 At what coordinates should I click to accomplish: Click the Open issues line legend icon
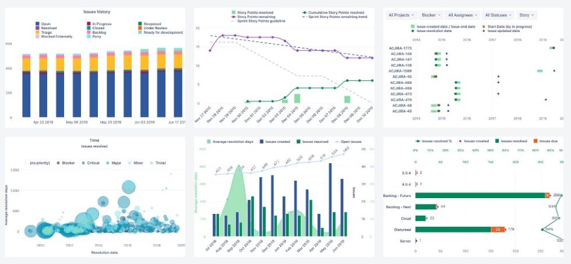[x=337, y=141]
